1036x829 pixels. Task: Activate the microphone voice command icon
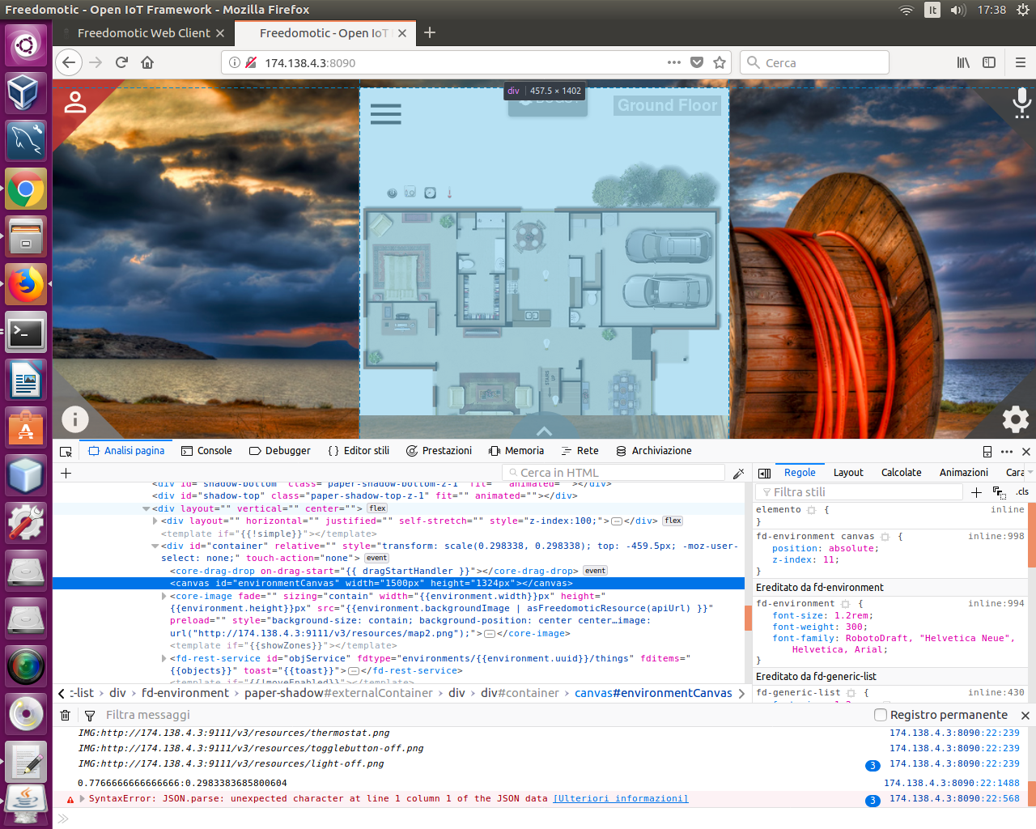click(1021, 103)
